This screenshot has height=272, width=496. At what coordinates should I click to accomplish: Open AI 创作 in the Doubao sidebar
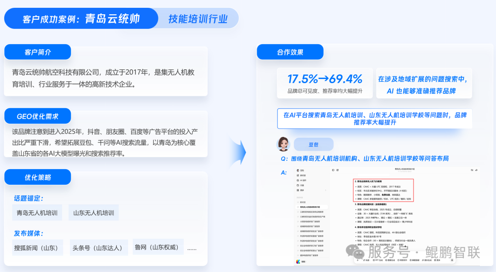click(301, 180)
